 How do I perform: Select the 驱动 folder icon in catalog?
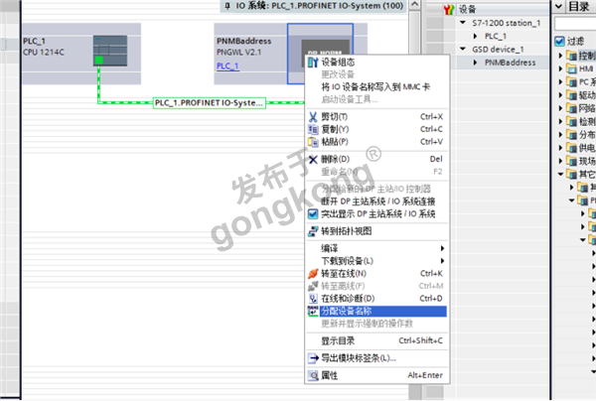pos(571,95)
